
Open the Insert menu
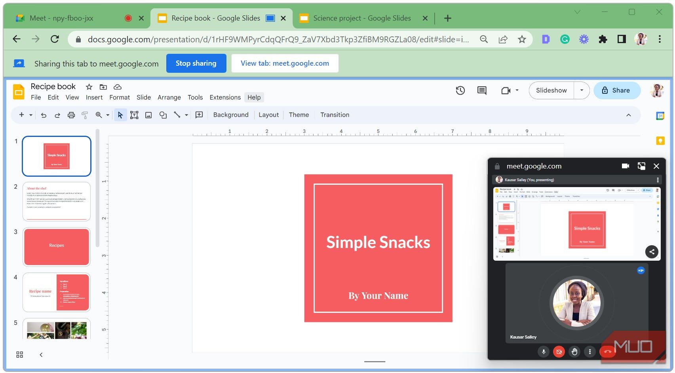pyautogui.click(x=94, y=97)
